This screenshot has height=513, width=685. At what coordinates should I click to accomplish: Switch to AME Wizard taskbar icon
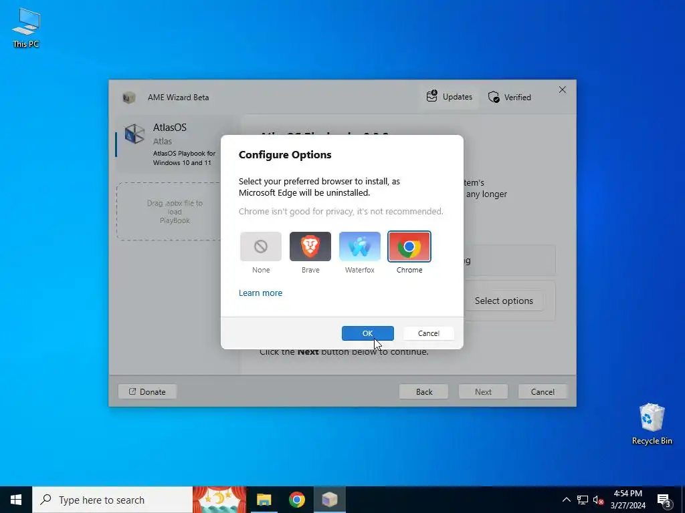tap(329, 500)
